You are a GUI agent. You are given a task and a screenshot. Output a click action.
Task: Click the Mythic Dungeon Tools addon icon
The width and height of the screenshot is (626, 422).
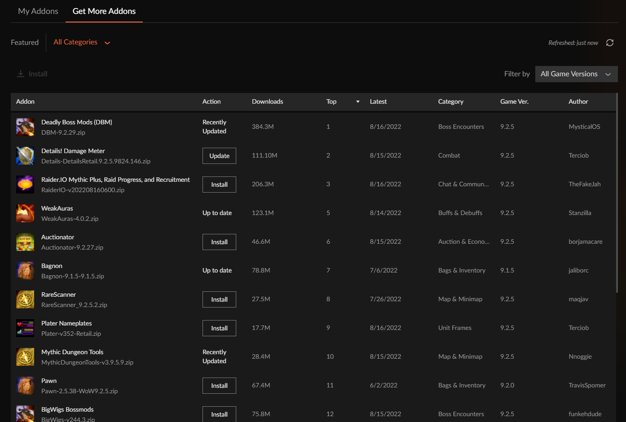25,356
